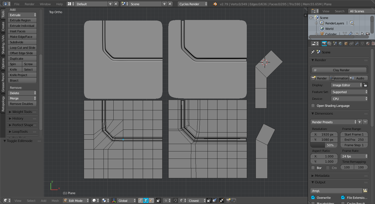Viewport: 375px width, 204px height.
Task: Toggle Cylinder visibility eye in outliner
Action: tap(357, 34)
